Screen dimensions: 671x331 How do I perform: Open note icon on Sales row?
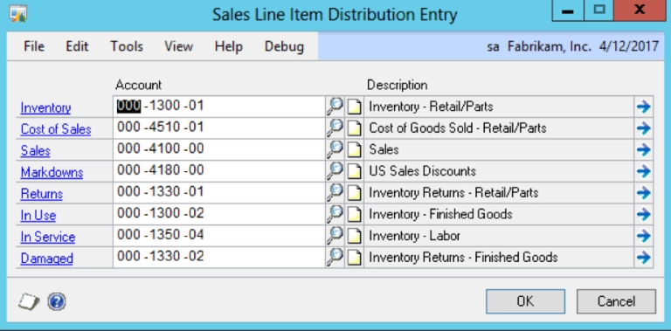[x=355, y=149]
